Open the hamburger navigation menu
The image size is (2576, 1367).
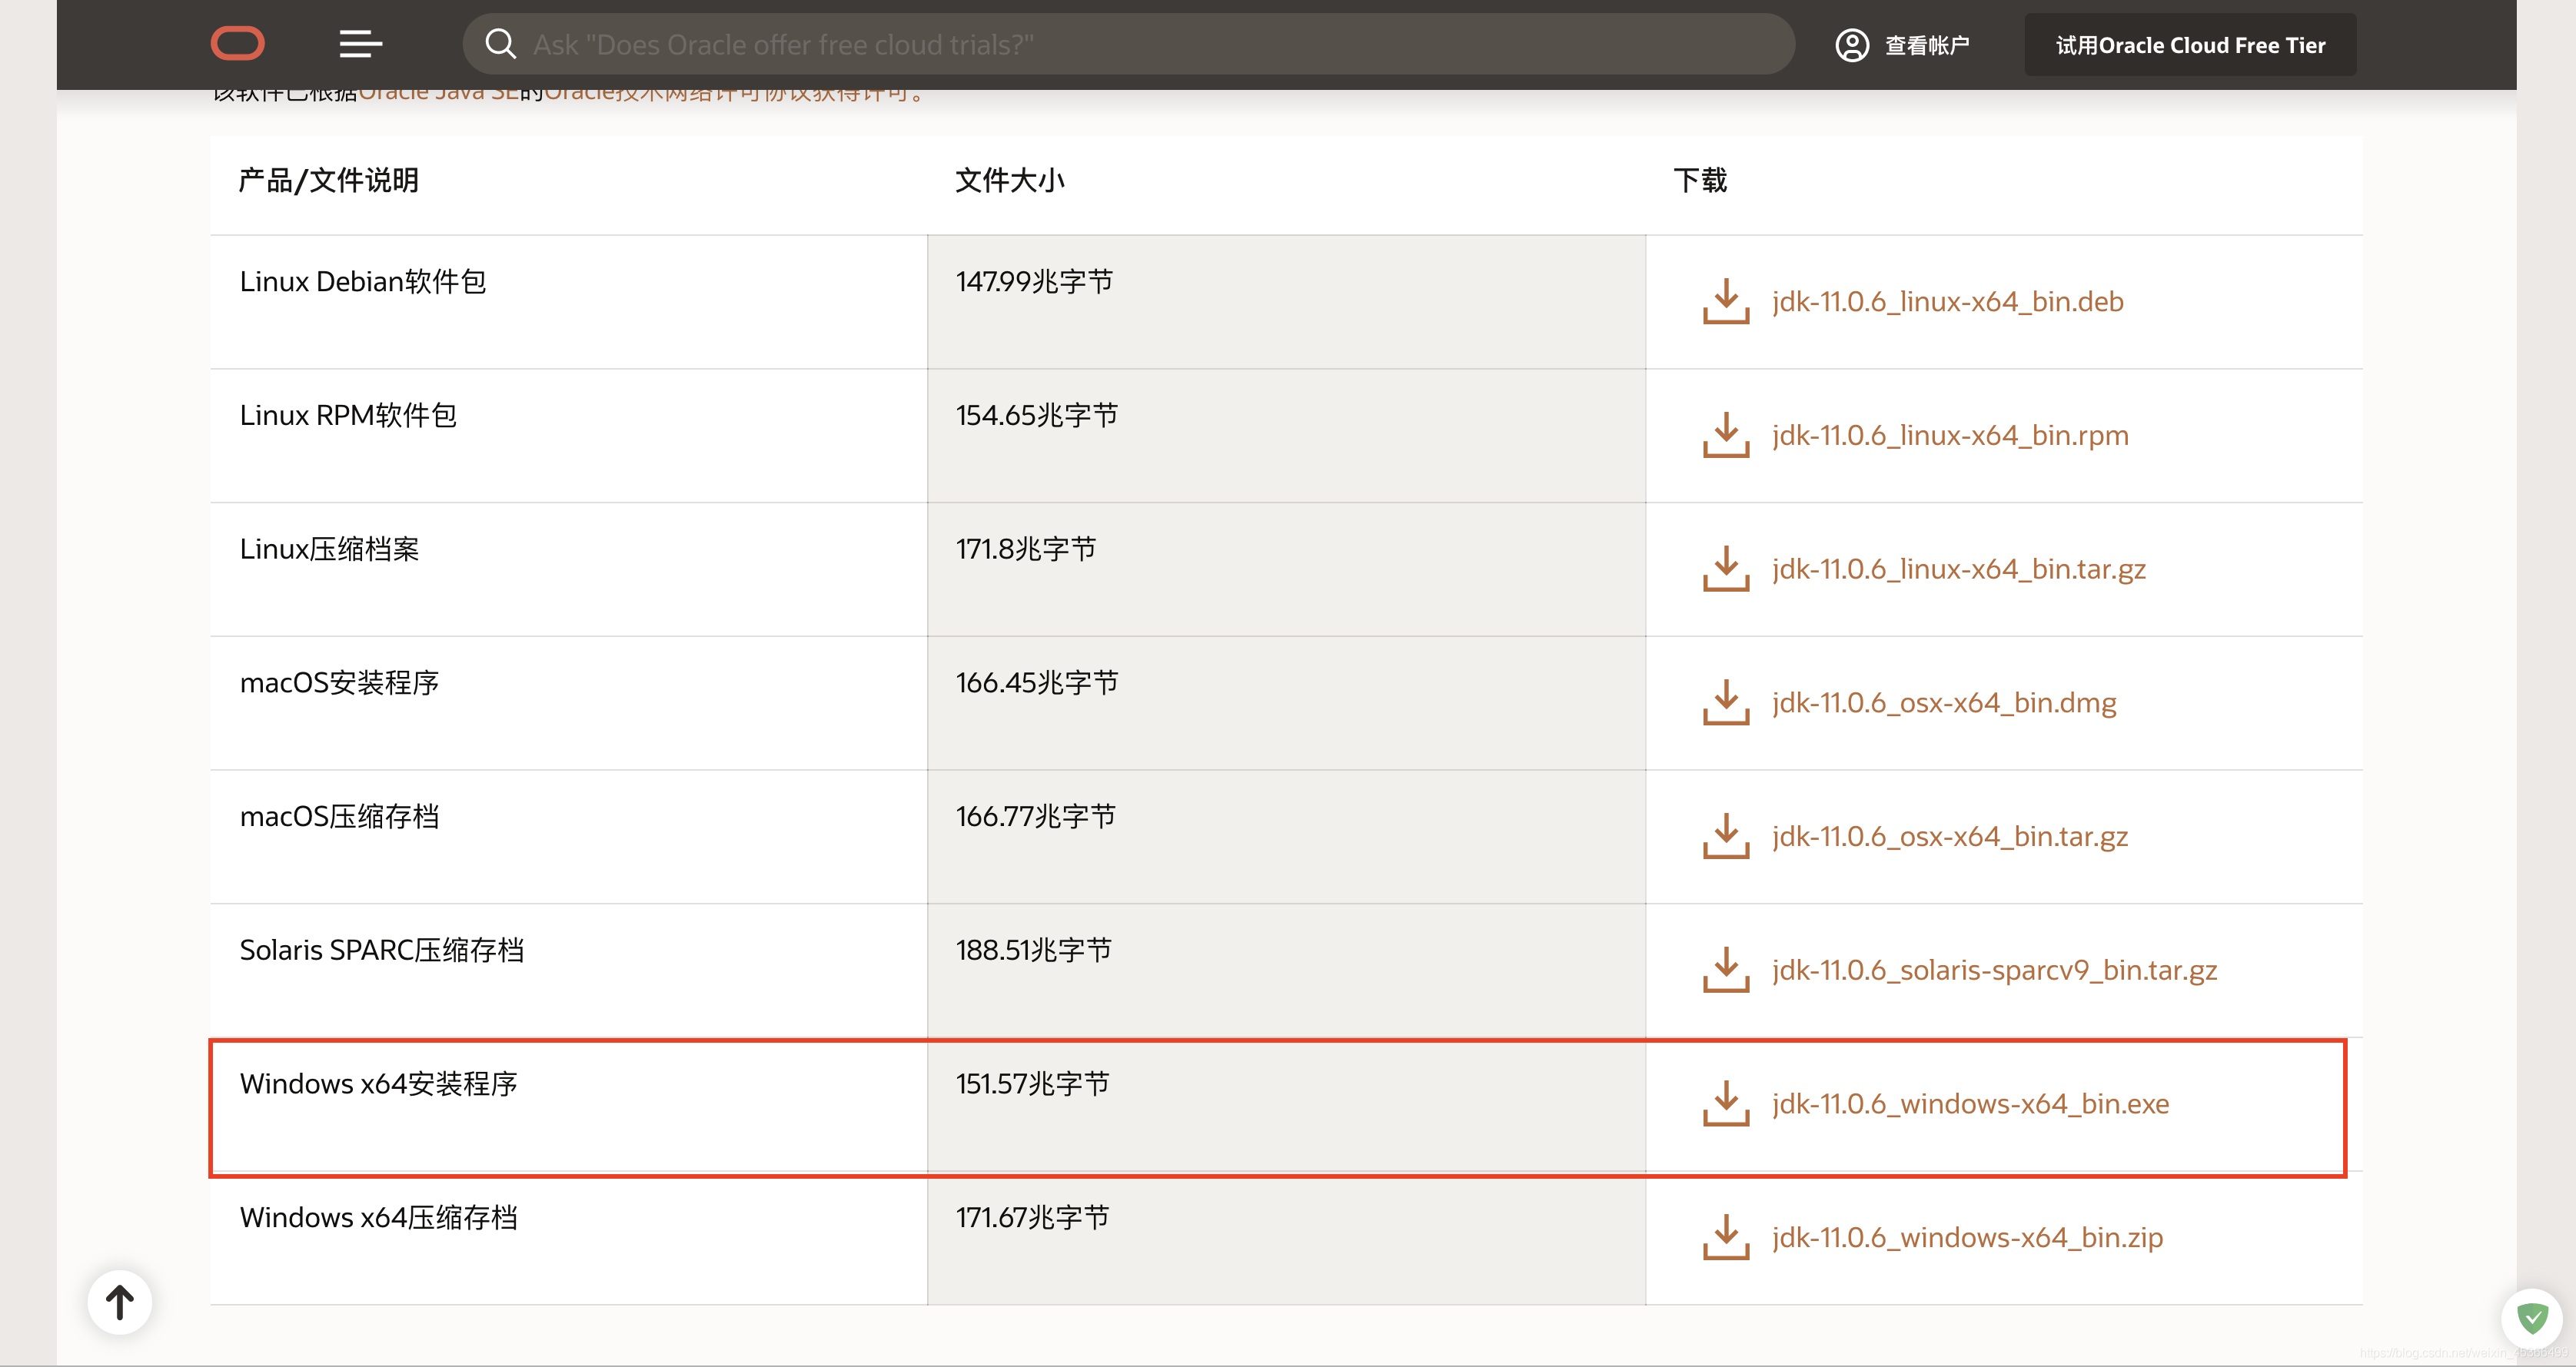pyautogui.click(x=360, y=44)
